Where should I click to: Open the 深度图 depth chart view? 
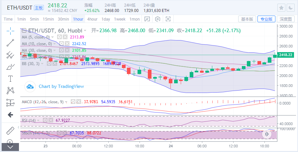click(x=286, y=19)
